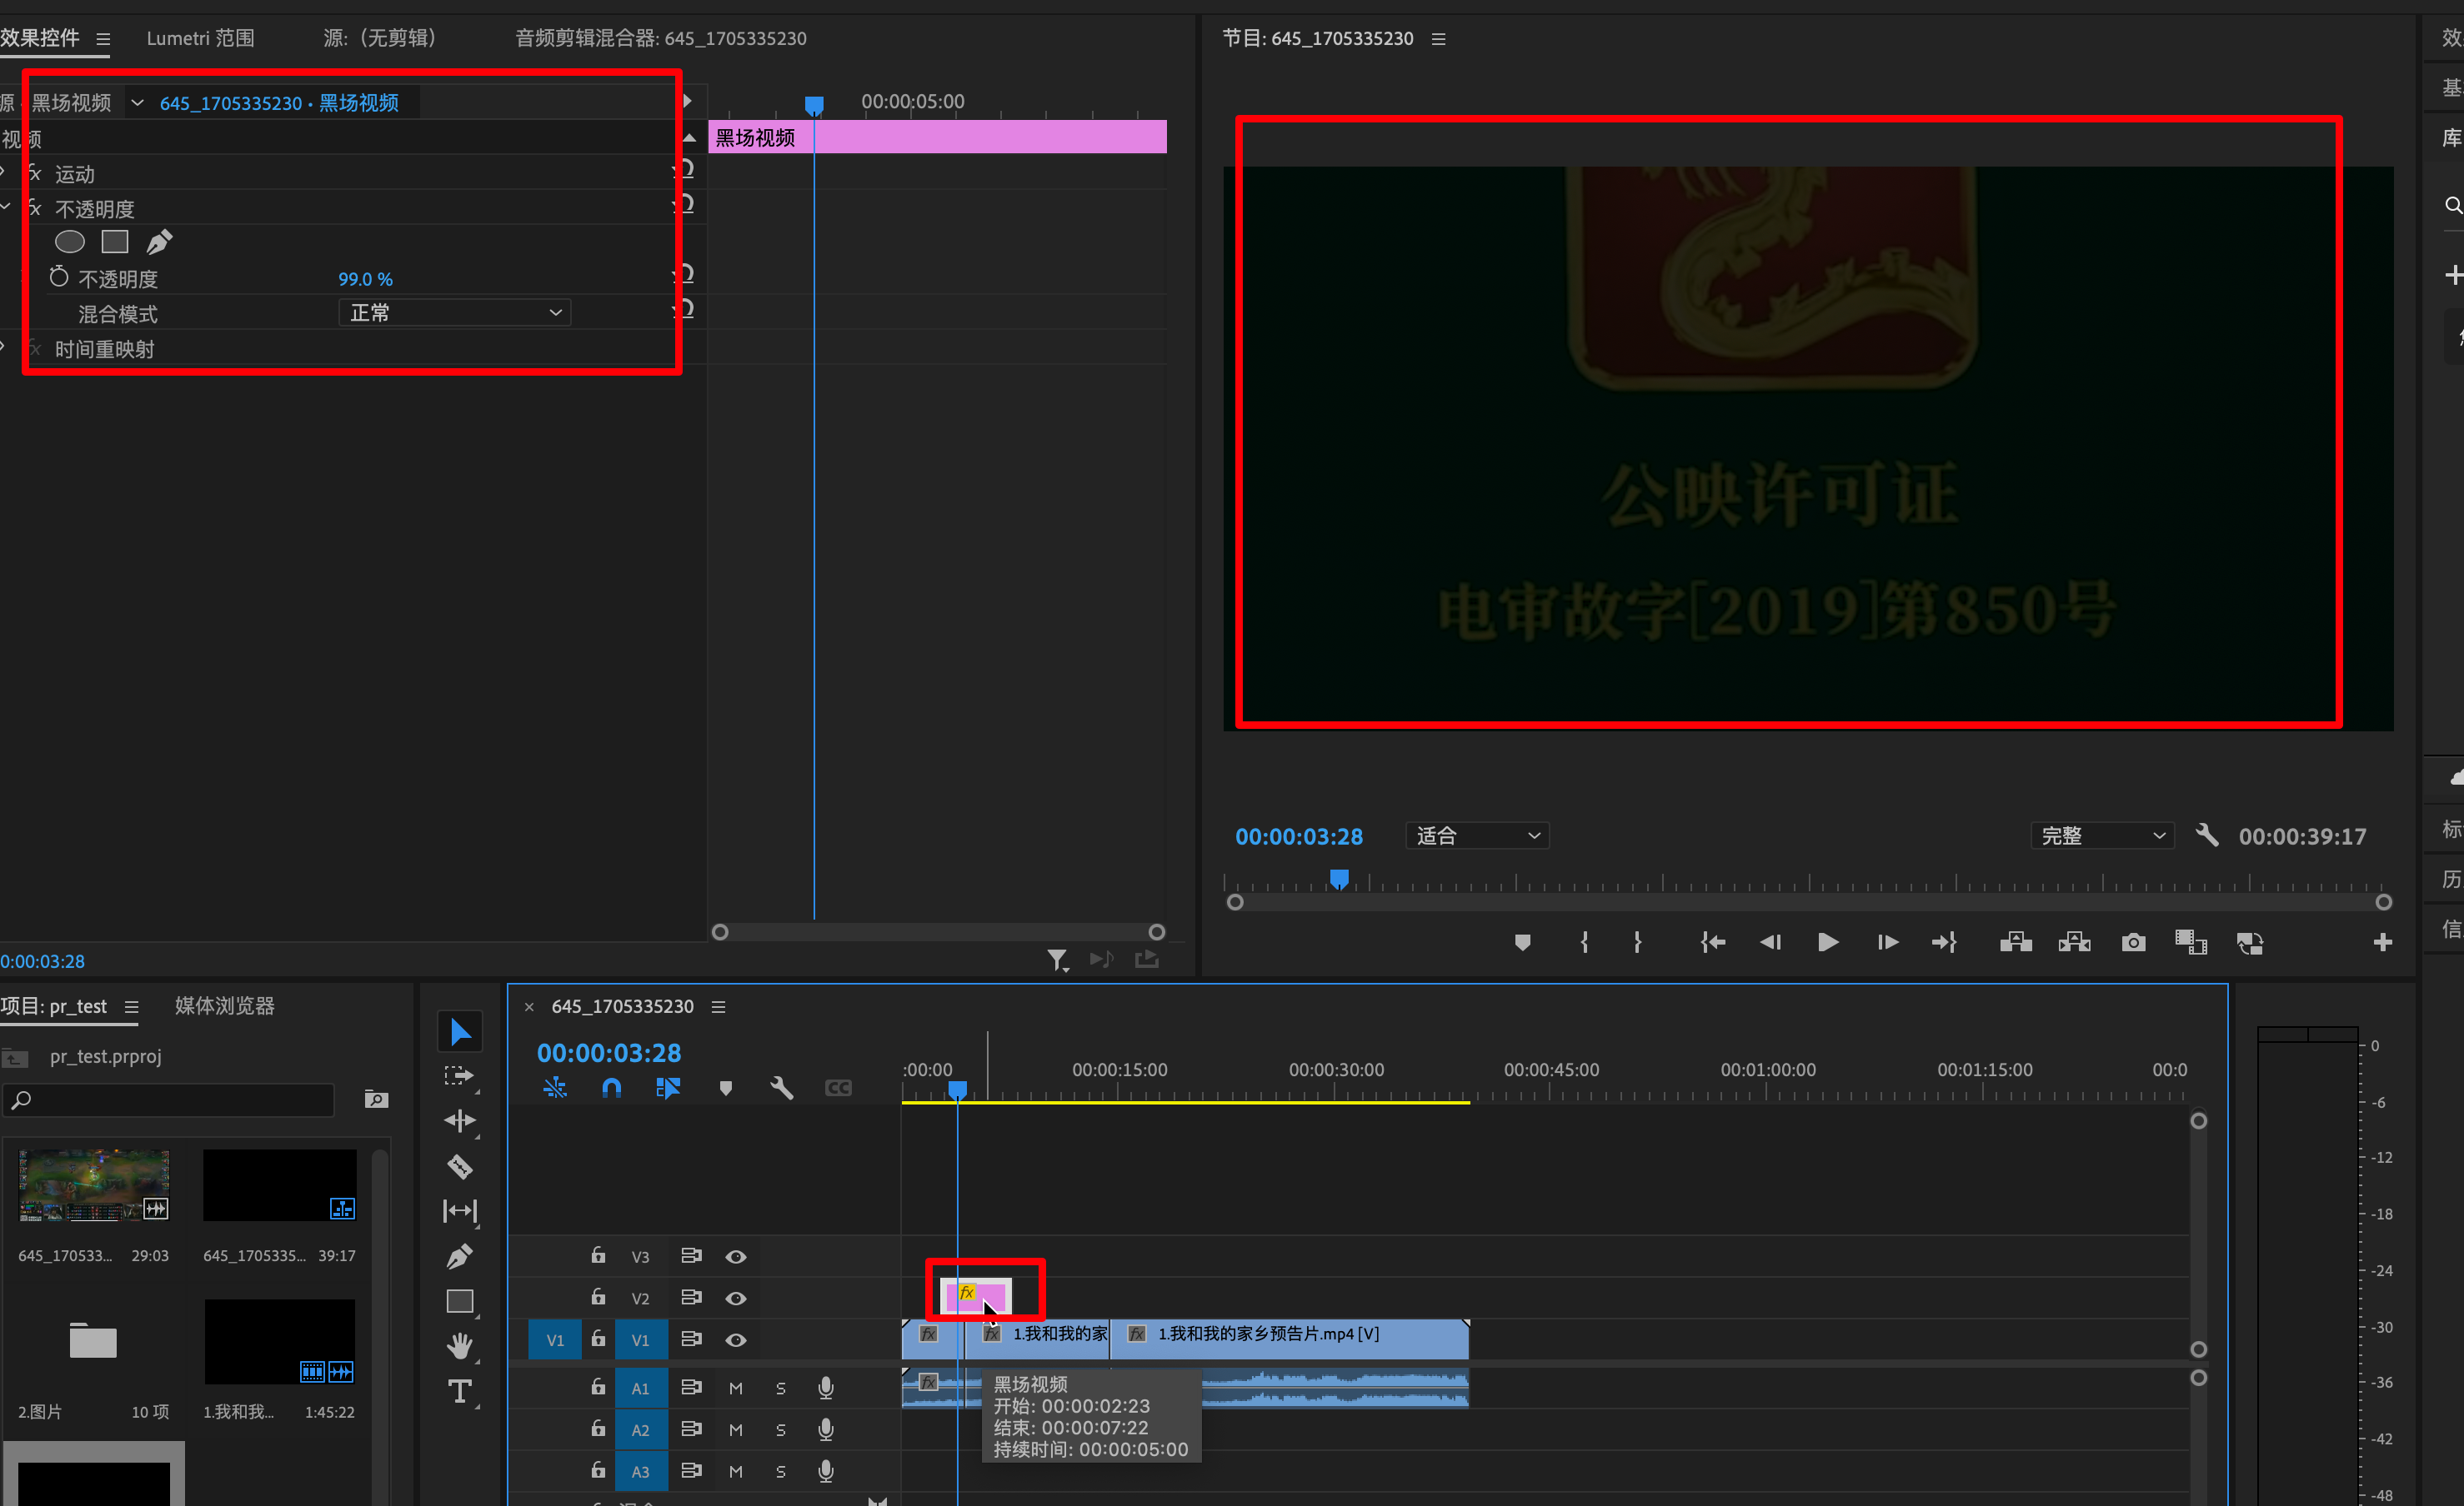The image size is (2464, 1506).
Task: Switch to Lumetri 范围 tab
Action: 200,38
